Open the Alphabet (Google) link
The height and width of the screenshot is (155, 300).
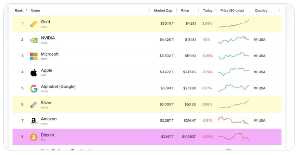[x=58, y=87]
